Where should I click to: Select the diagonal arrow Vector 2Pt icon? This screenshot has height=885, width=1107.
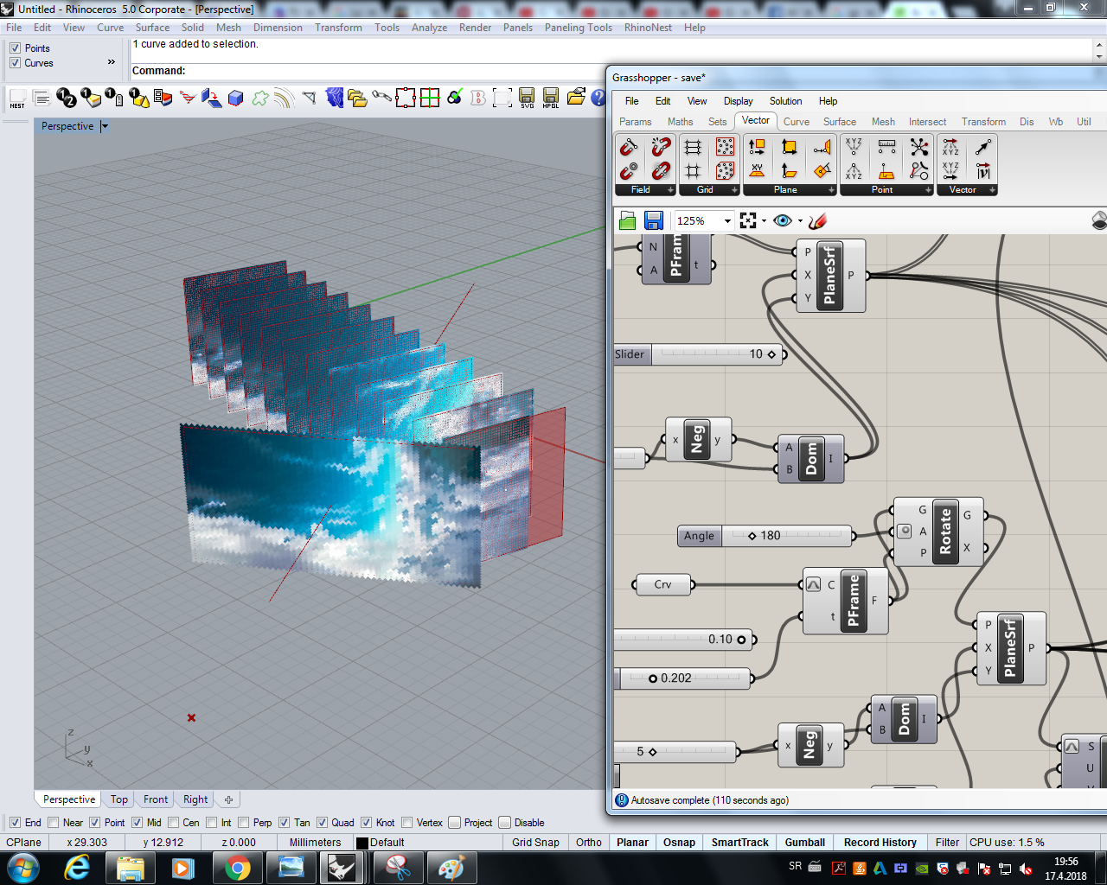click(x=983, y=147)
